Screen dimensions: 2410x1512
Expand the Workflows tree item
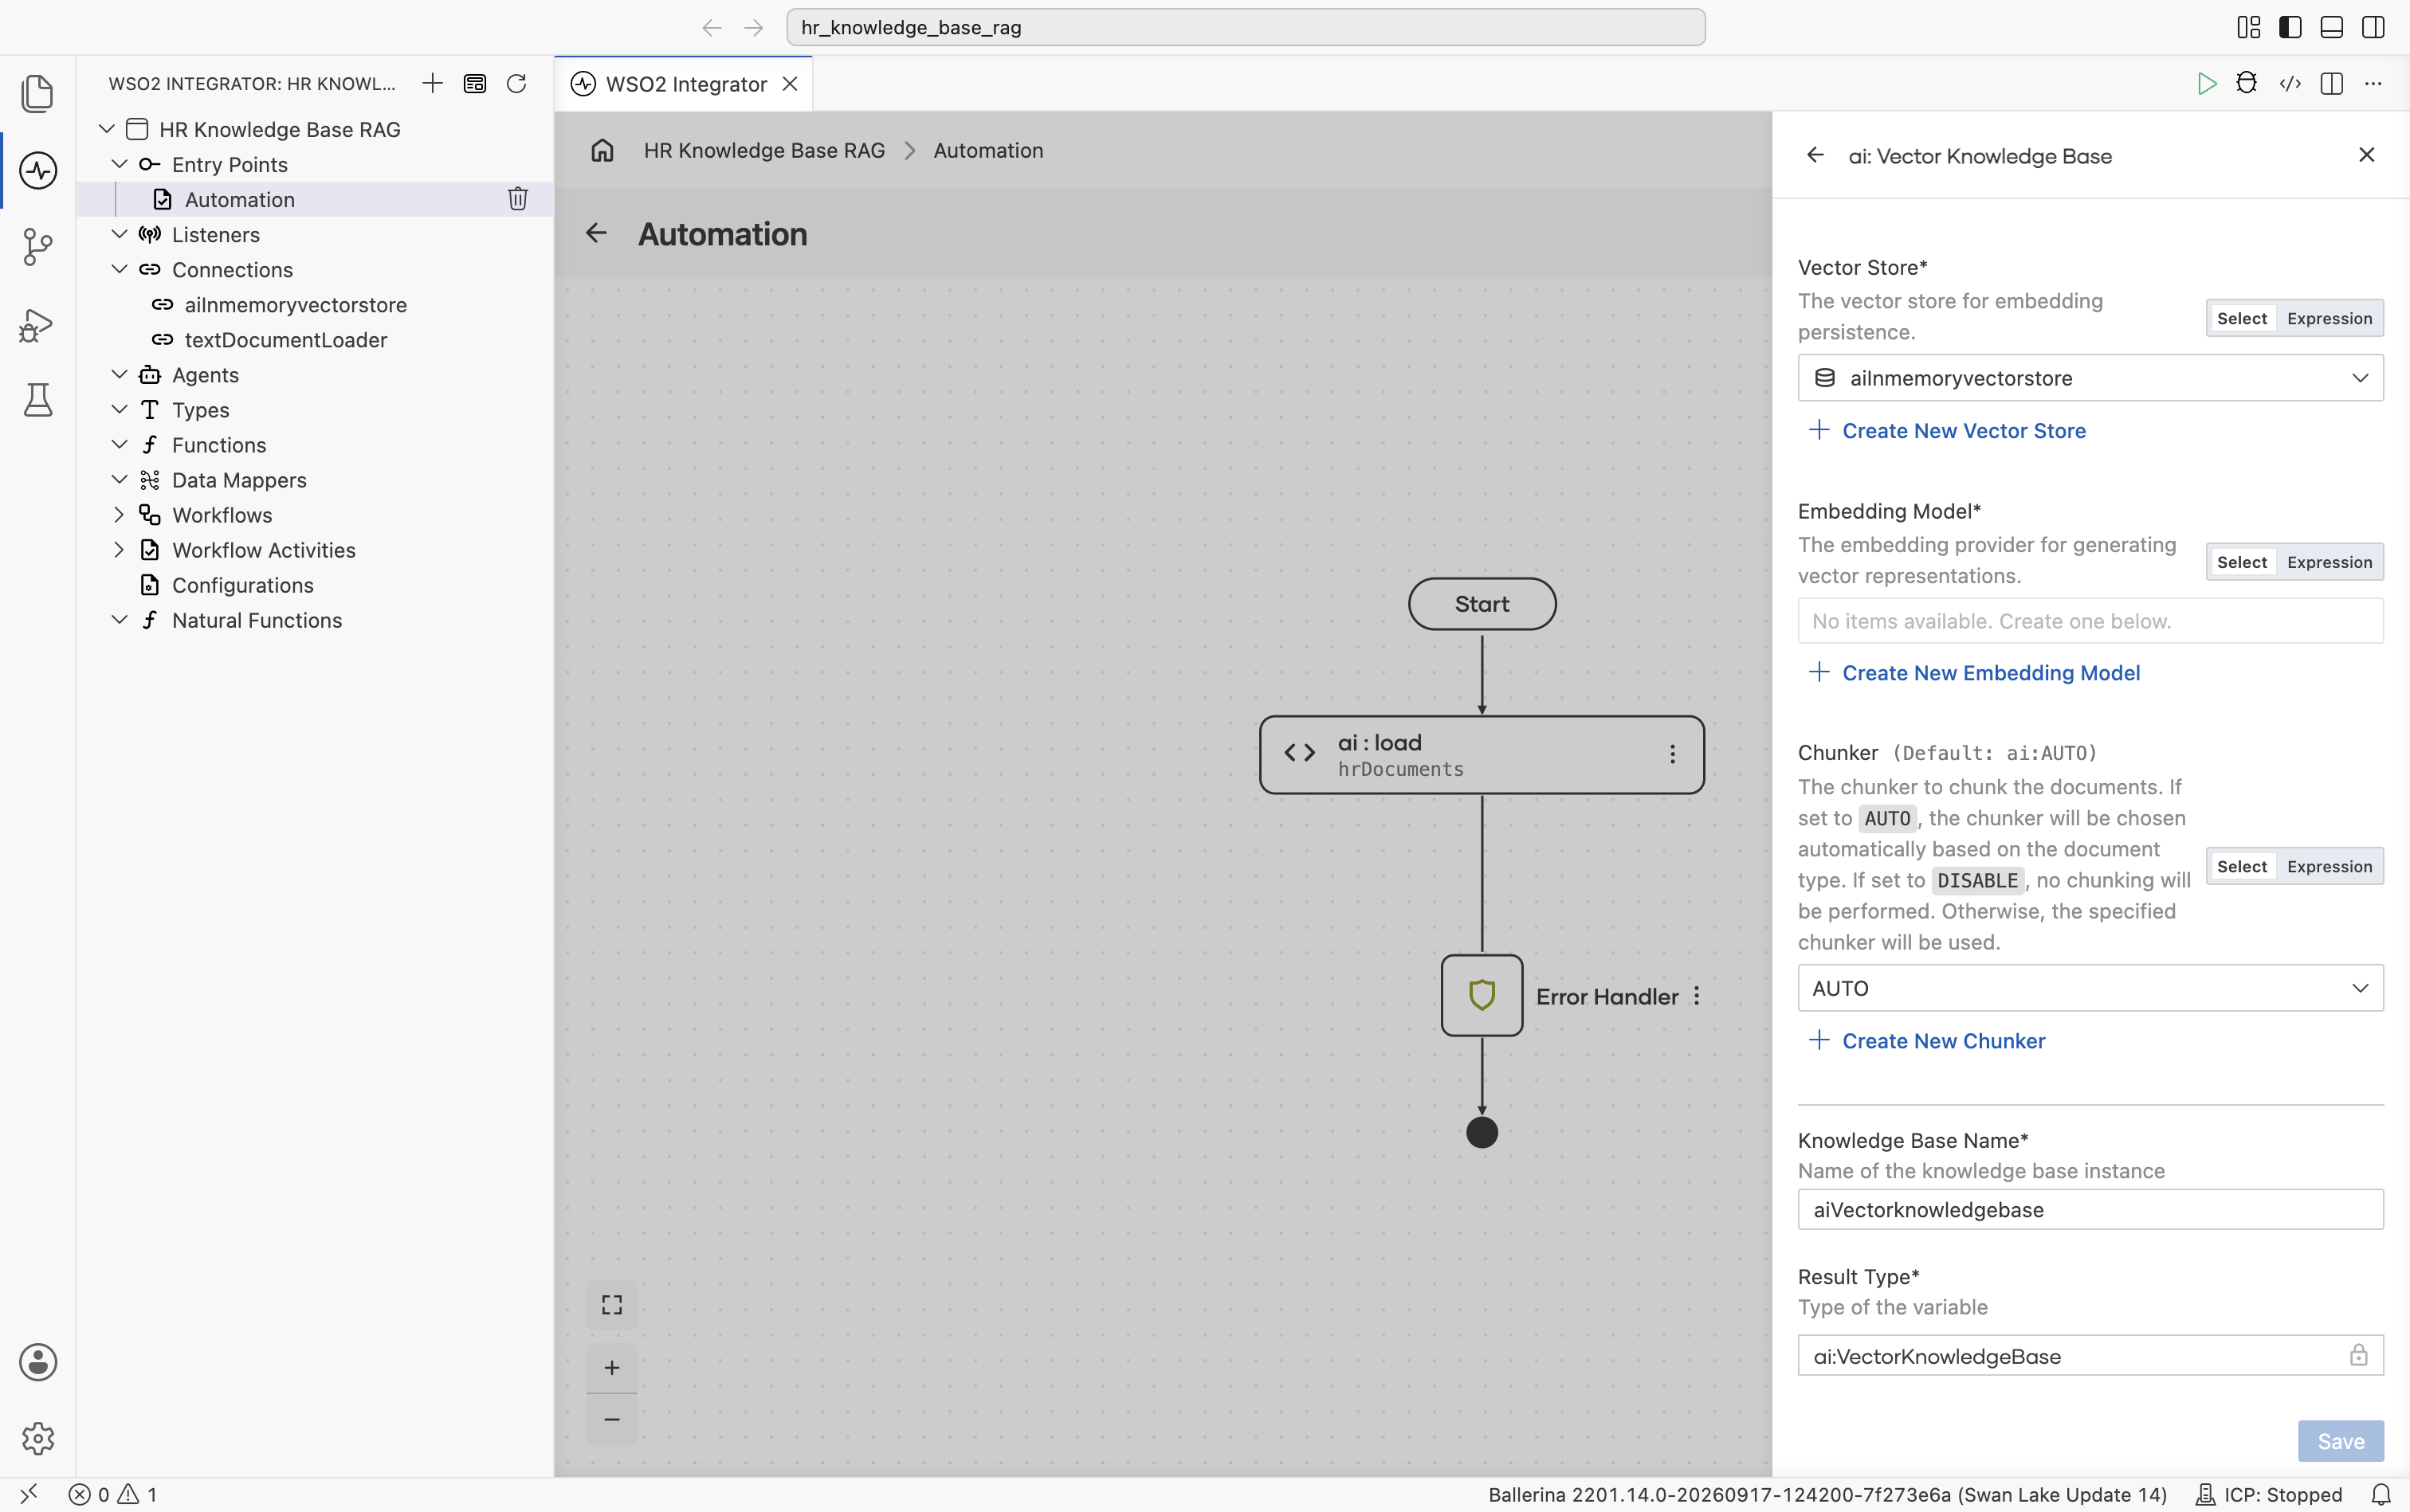pyautogui.click(x=119, y=515)
